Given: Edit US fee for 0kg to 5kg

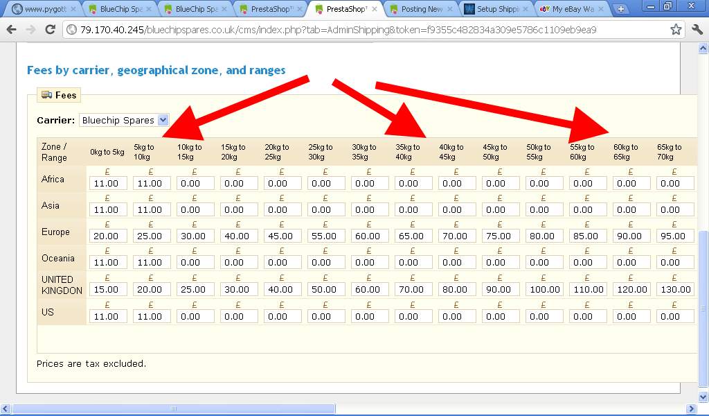Looking at the screenshot, I should (x=107, y=316).
